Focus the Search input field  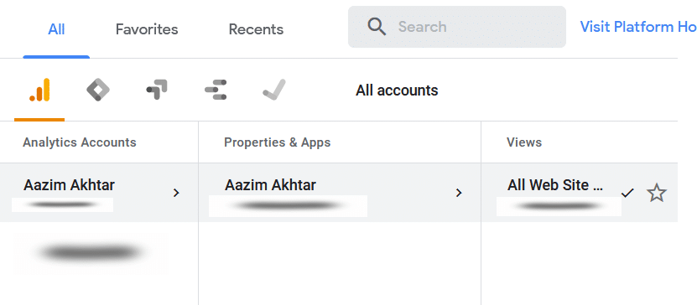[x=457, y=27]
